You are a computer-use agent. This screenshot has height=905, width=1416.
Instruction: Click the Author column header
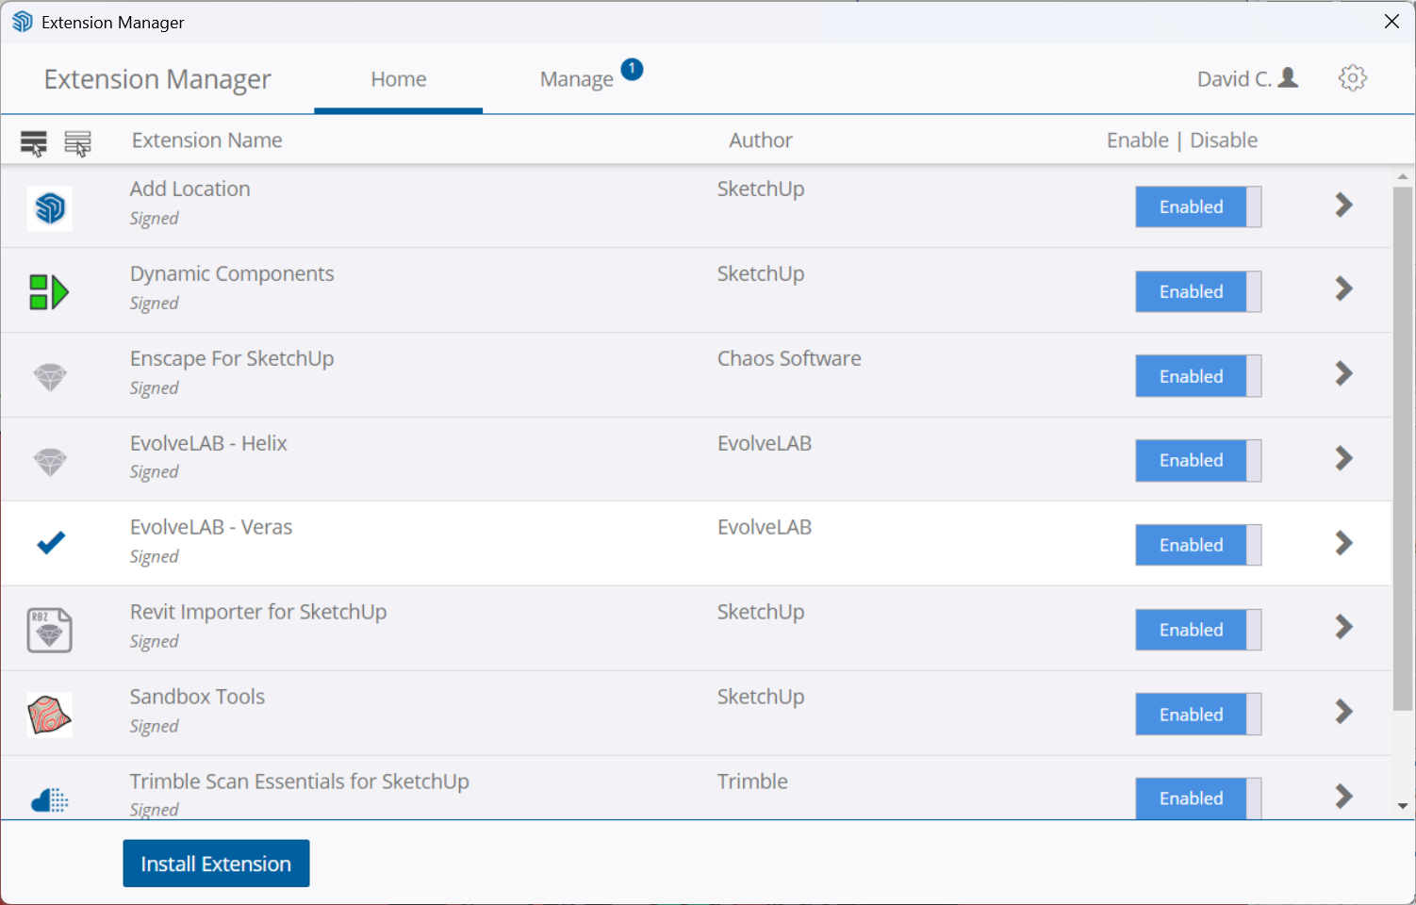761,140
